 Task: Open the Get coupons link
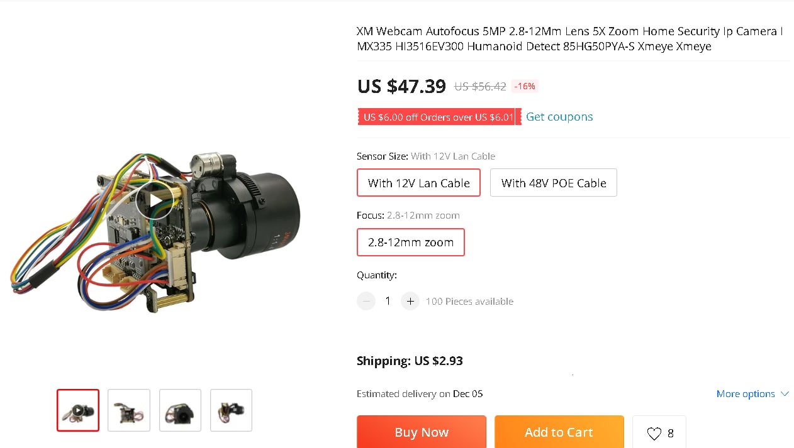[559, 117]
